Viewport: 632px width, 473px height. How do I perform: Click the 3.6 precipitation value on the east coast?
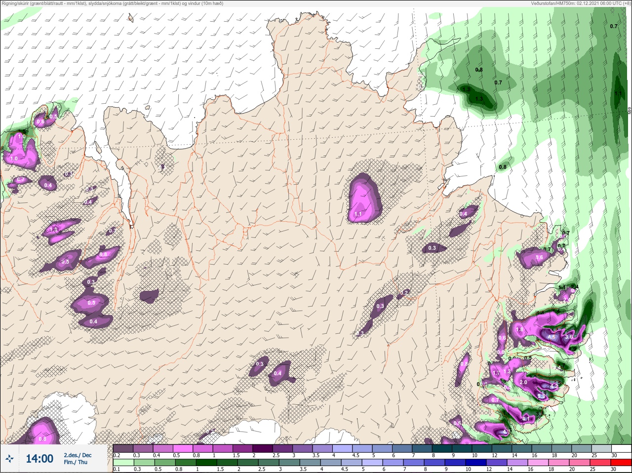[x=569, y=337]
